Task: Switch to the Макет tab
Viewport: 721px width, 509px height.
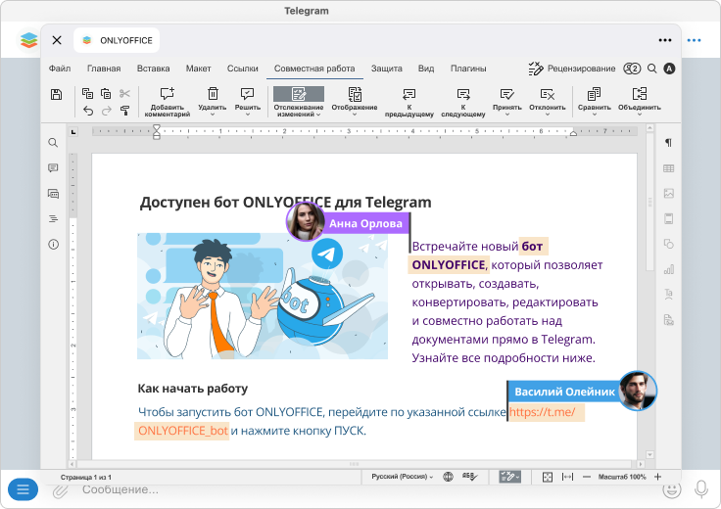Action: coord(198,69)
